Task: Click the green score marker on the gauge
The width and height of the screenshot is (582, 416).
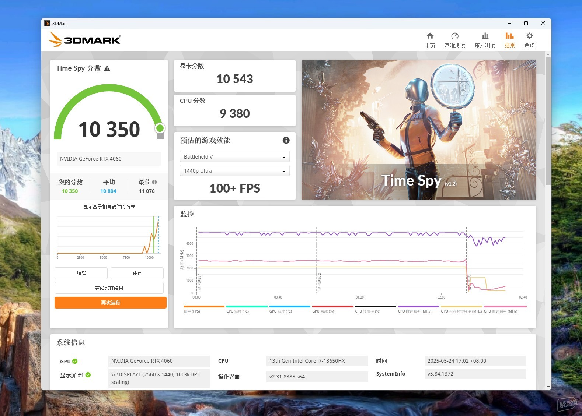Action: [160, 128]
